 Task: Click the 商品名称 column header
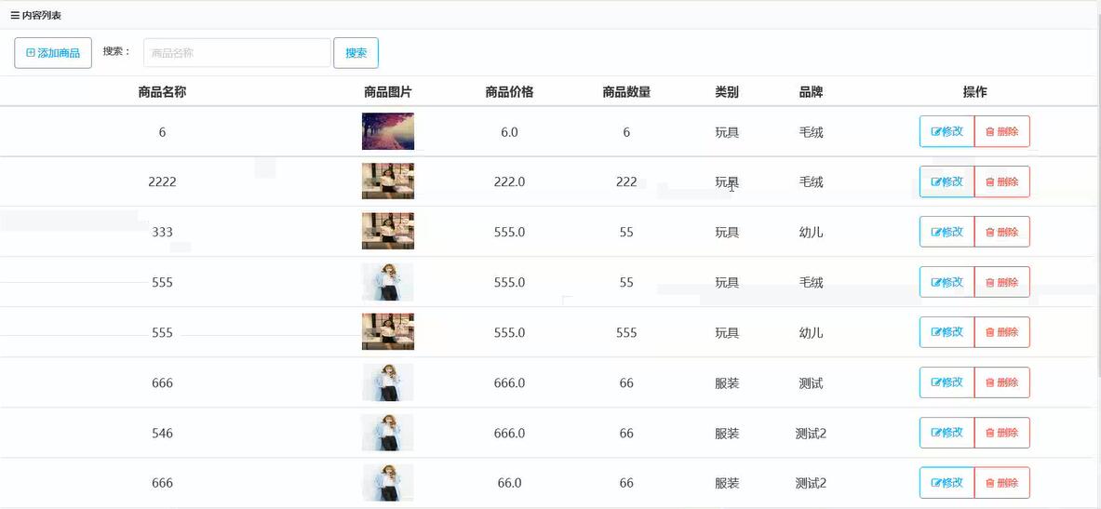tap(162, 92)
